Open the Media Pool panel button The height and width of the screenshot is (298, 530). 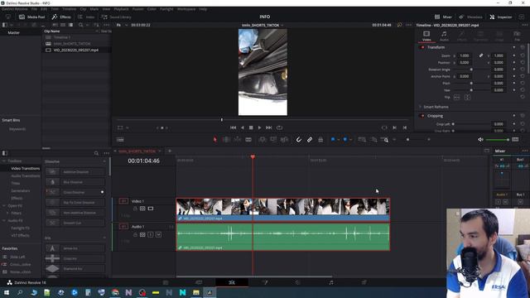pos(31,17)
